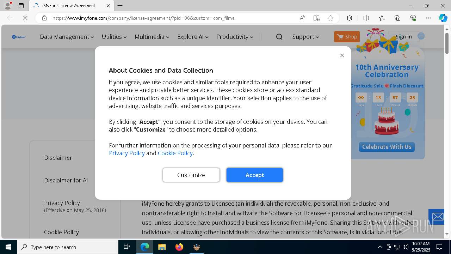The image size is (451, 254).
Task: Expand the Utilities menu
Action: click(114, 37)
